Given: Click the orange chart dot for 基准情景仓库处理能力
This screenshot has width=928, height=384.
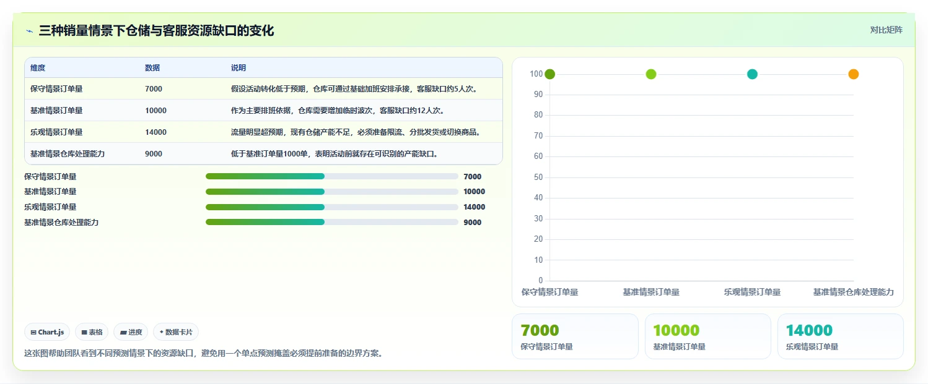Looking at the screenshot, I should pyautogui.click(x=854, y=74).
